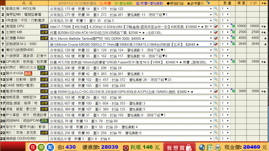Click the 處理器 CPU category label
269x151 pixels.
15,26
